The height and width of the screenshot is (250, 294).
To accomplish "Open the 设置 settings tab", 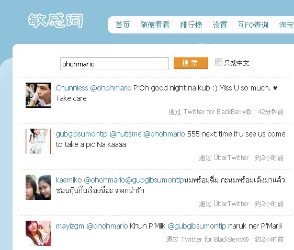I will (220, 25).
